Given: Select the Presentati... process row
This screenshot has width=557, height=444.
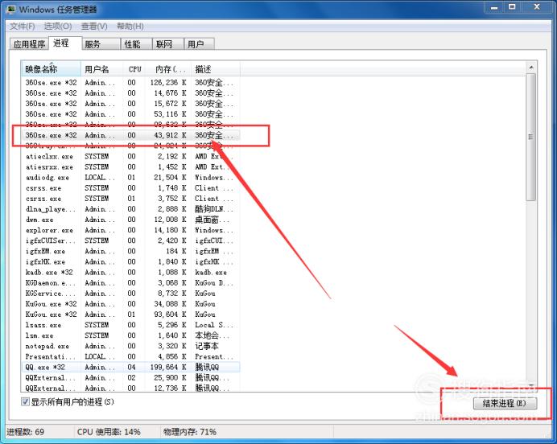Looking at the screenshot, I should point(130,356).
